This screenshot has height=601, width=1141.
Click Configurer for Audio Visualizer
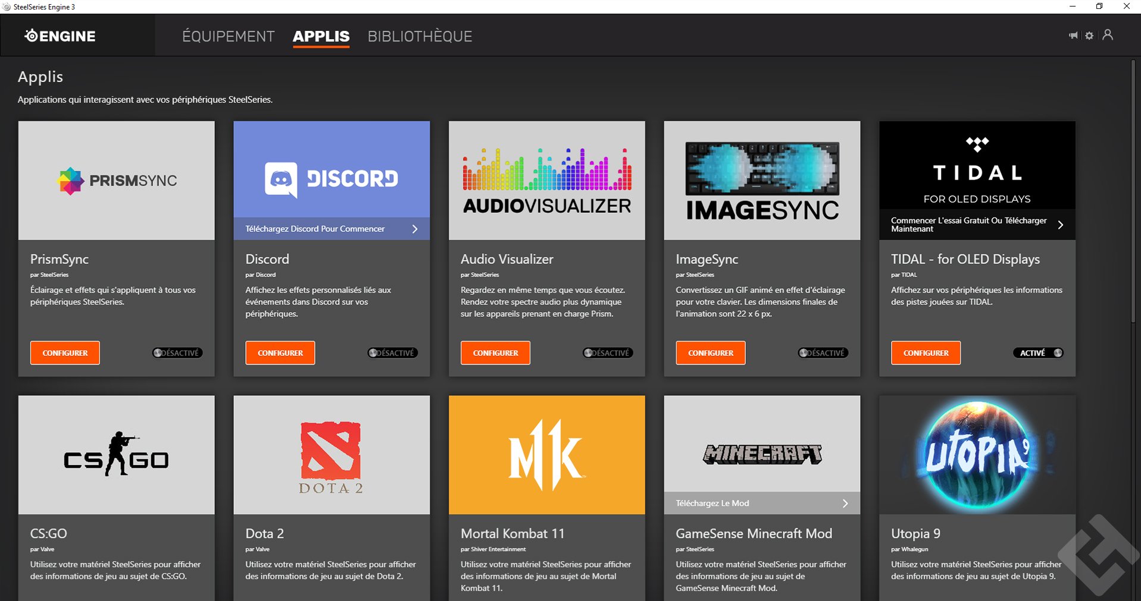point(495,353)
